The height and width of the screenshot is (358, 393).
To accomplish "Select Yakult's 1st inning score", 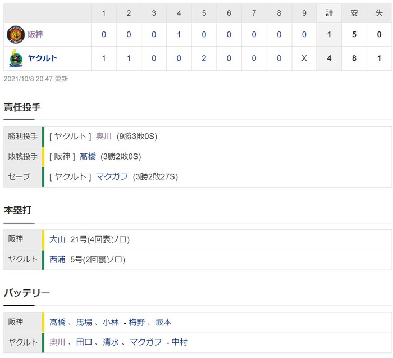I will [103, 58].
